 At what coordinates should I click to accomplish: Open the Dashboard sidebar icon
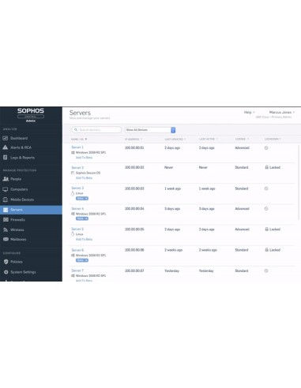tap(6, 138)
